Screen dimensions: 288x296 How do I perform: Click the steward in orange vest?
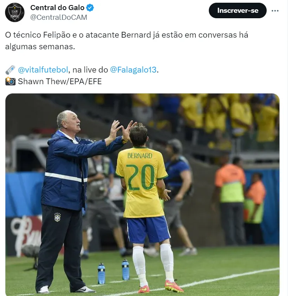pyautogui.click(x=230, y=200)
